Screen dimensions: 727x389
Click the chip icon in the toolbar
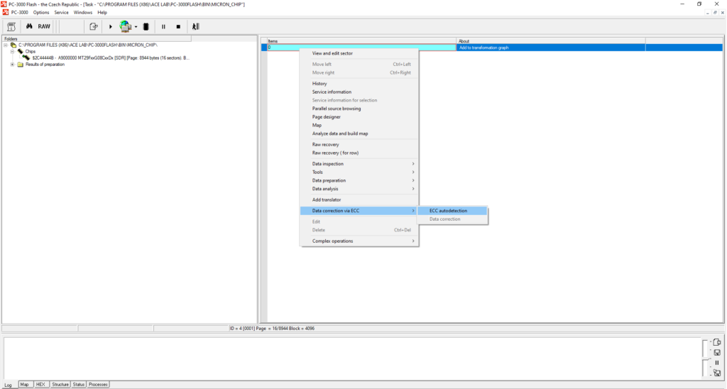tap(145, 26)
